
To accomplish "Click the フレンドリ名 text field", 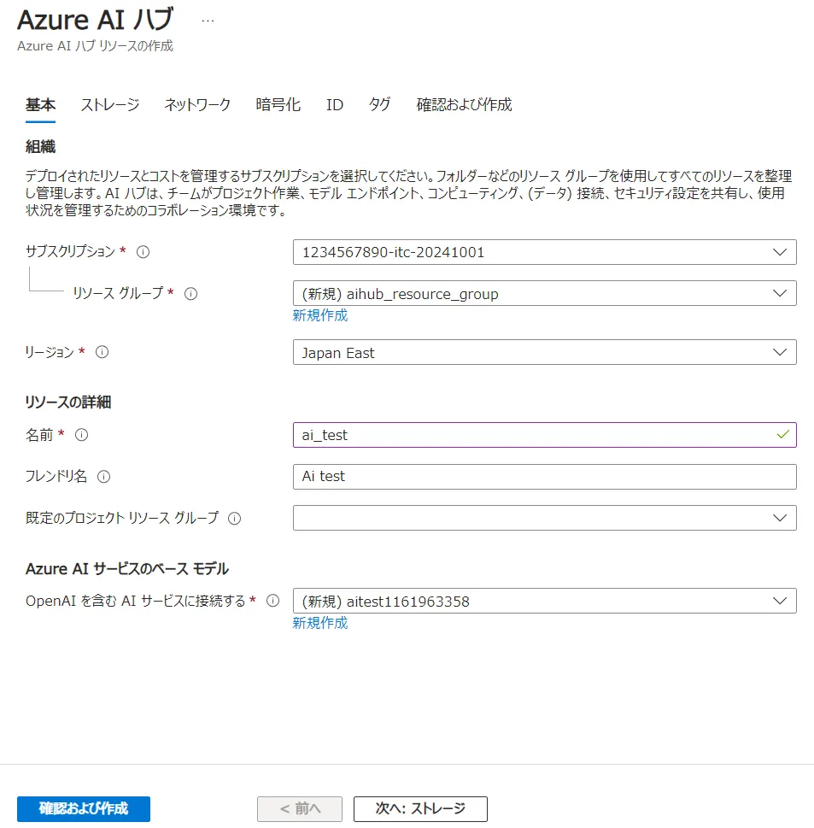I will pos(544,477).
